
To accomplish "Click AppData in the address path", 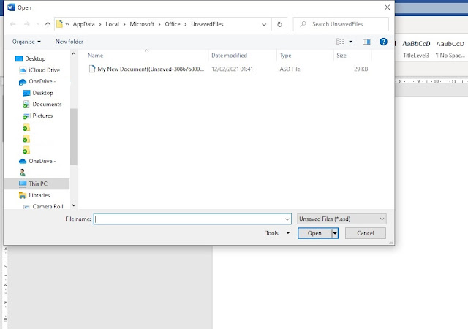I will click(x=83, y=24).
